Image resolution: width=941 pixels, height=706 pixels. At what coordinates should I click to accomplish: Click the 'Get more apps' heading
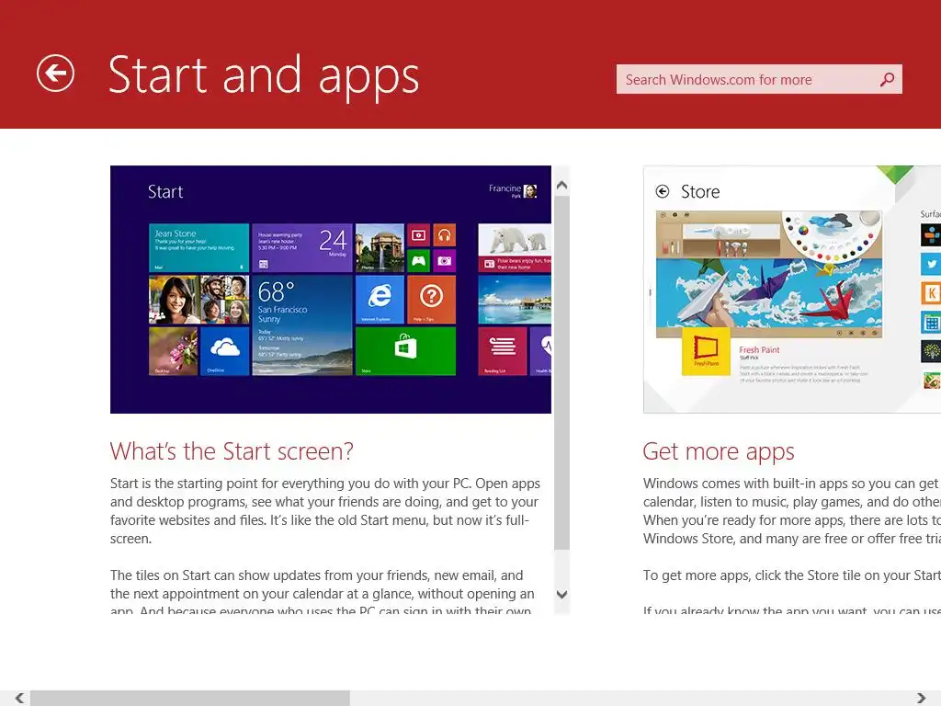tap(719, 451)
